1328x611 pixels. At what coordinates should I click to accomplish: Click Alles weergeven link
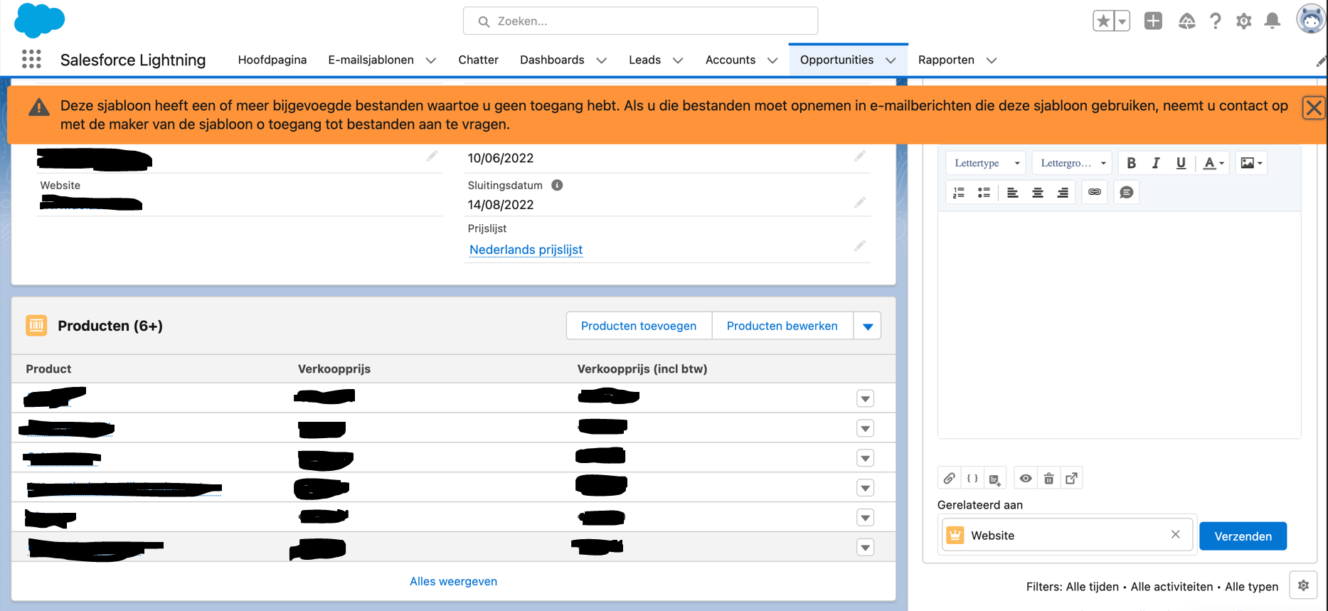[453, 581]
